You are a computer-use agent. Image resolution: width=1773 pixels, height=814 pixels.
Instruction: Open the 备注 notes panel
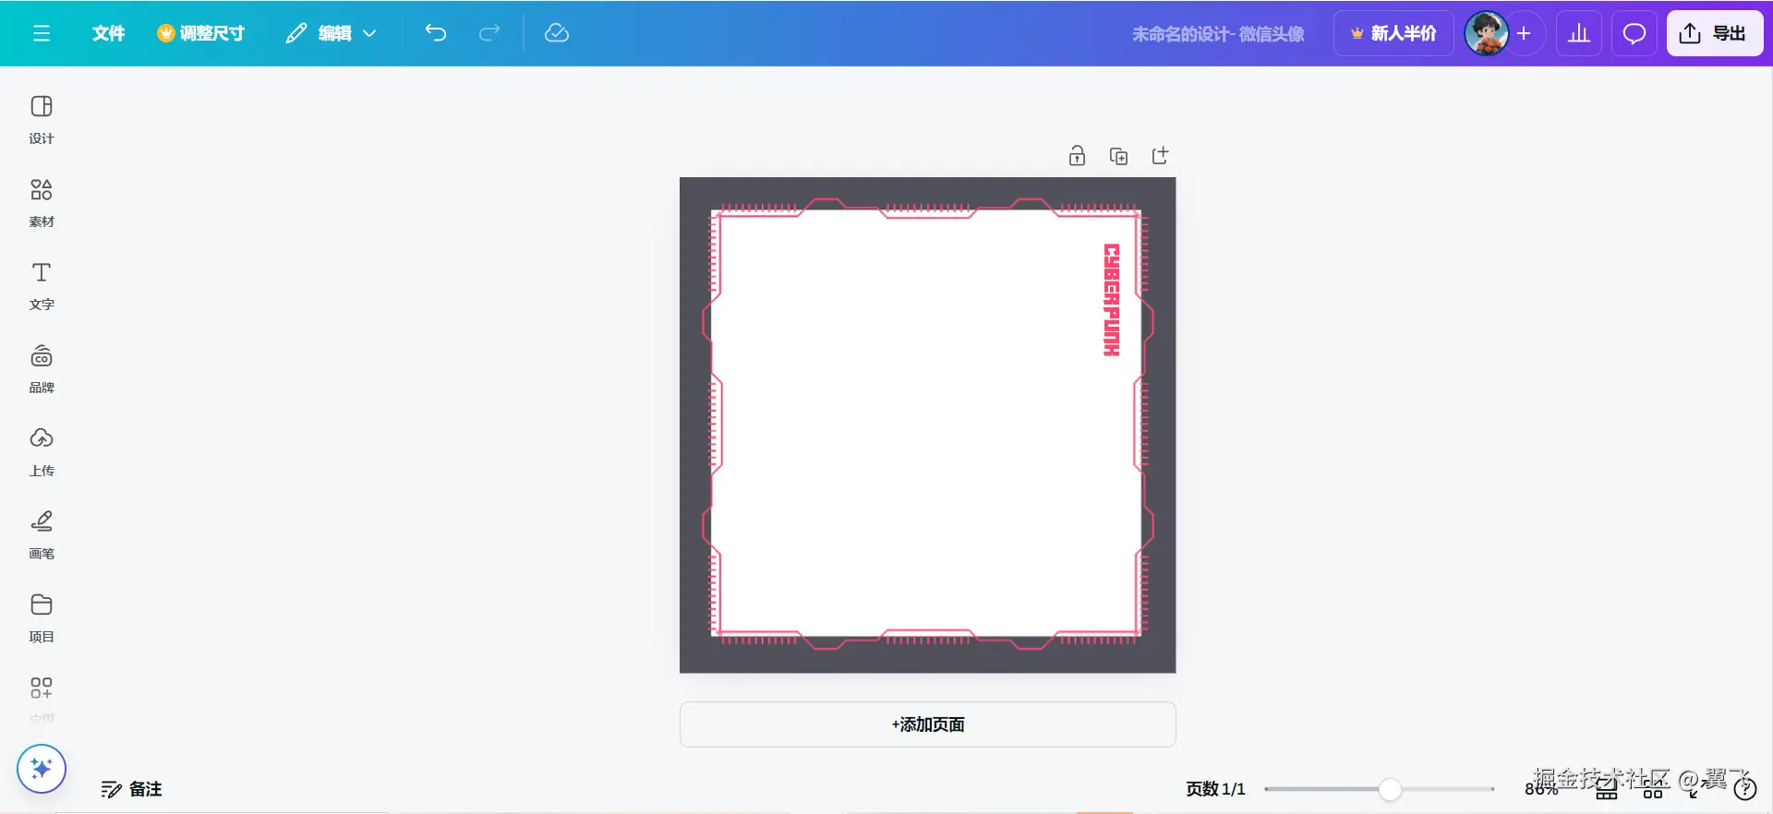pyautogui.click(x=131, y=789)
